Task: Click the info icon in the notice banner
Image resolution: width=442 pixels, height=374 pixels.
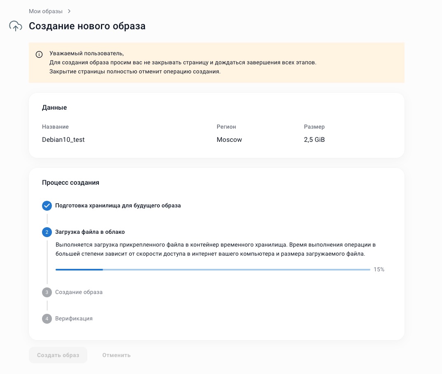Action: [39, 54]
